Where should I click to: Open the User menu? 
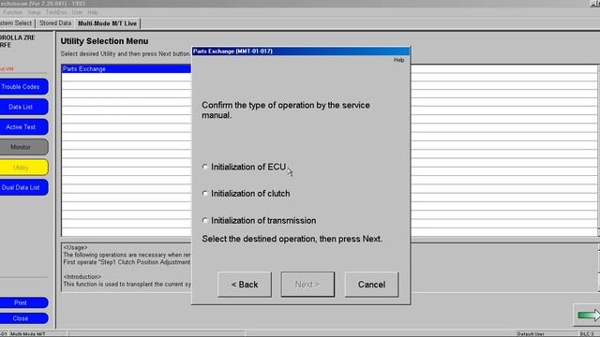[77, 12]
